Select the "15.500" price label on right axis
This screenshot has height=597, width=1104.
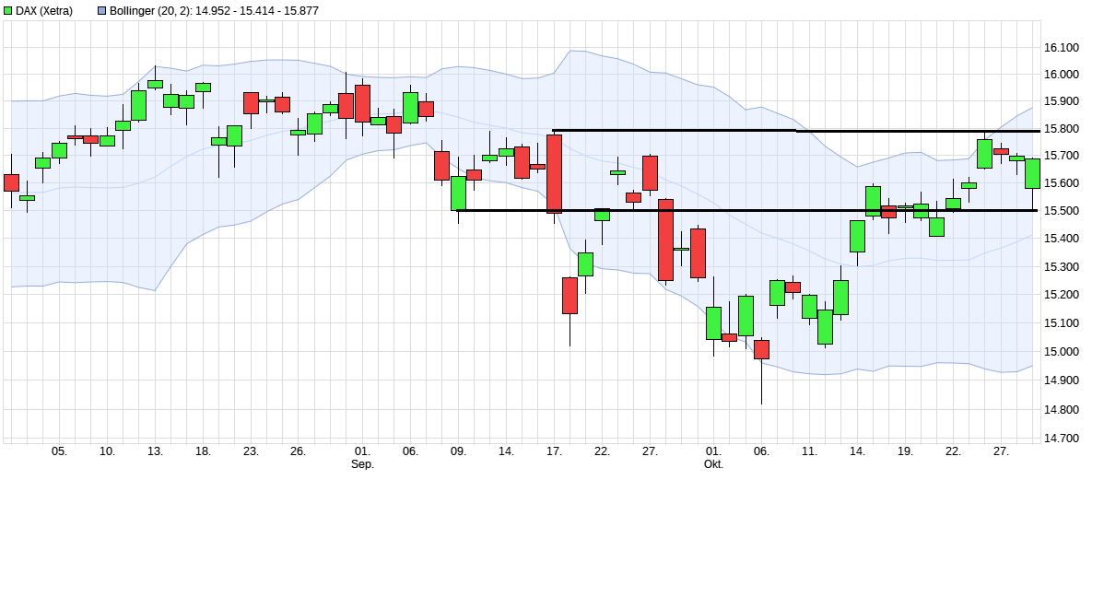(x=1062, y=212)
